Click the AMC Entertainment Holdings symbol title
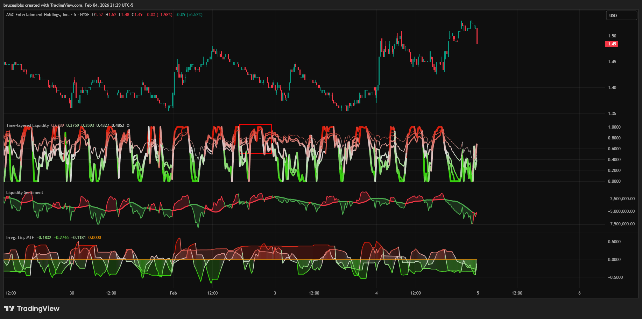Screen dimensions: 642x319 [38, 15]
